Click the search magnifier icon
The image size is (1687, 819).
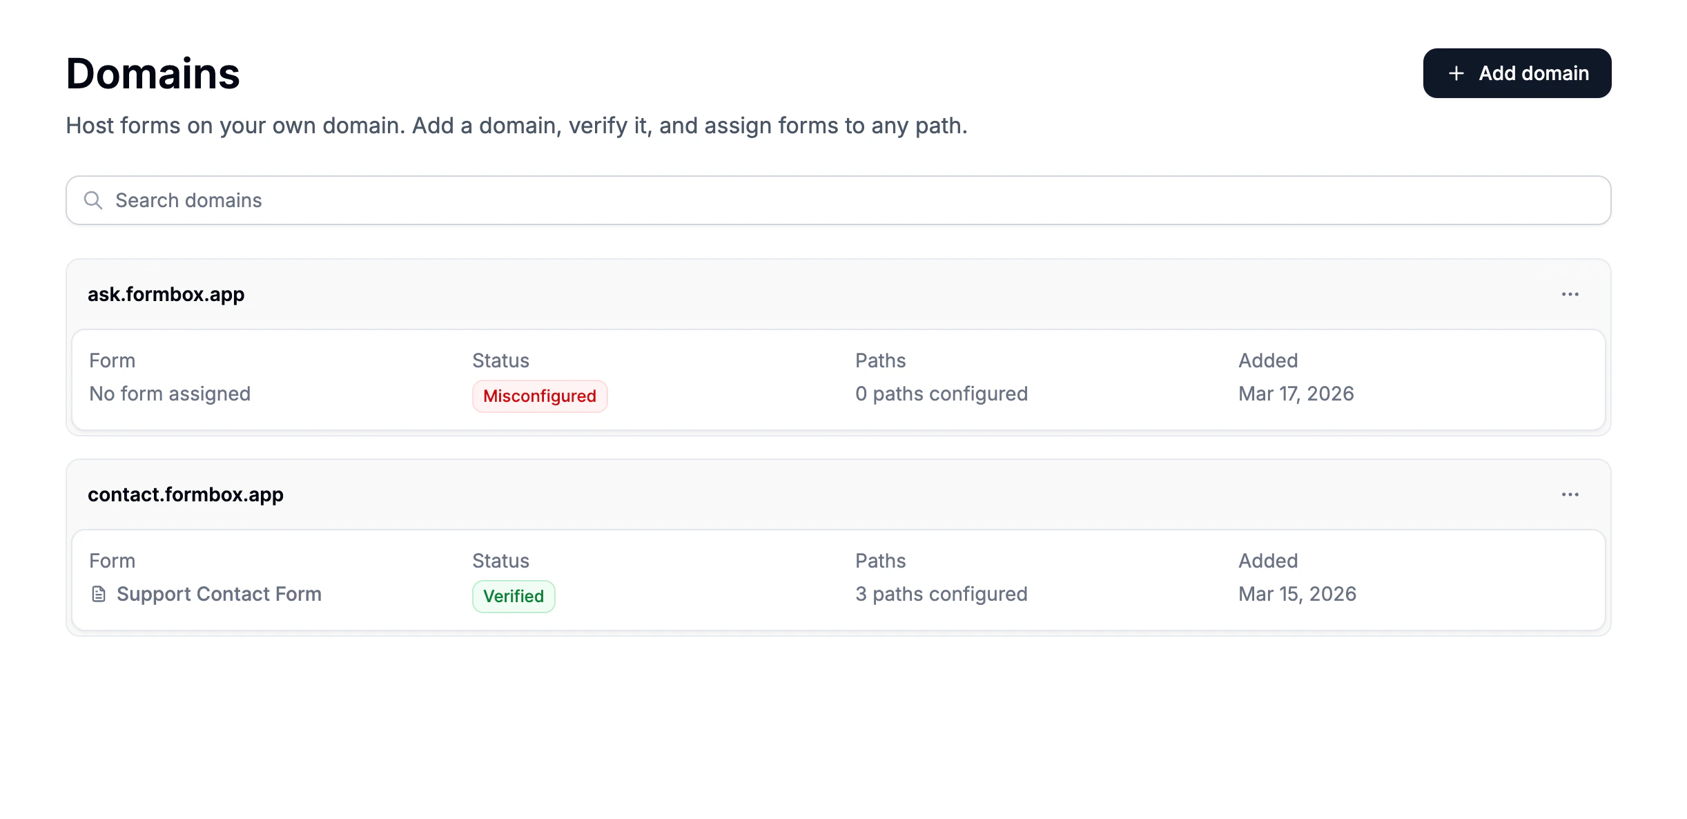coord(93,200)
